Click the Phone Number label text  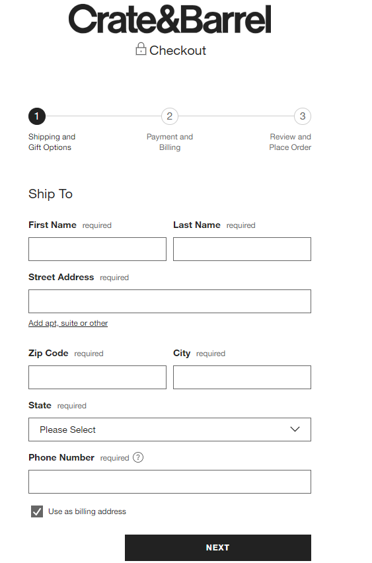pyautogui.click(x=61, y=457)
